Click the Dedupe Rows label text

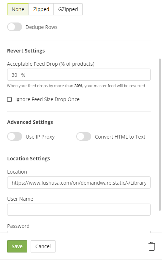(x=42, y=27)
